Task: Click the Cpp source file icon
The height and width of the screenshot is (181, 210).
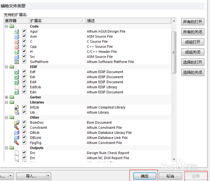Action: [17, 47]
